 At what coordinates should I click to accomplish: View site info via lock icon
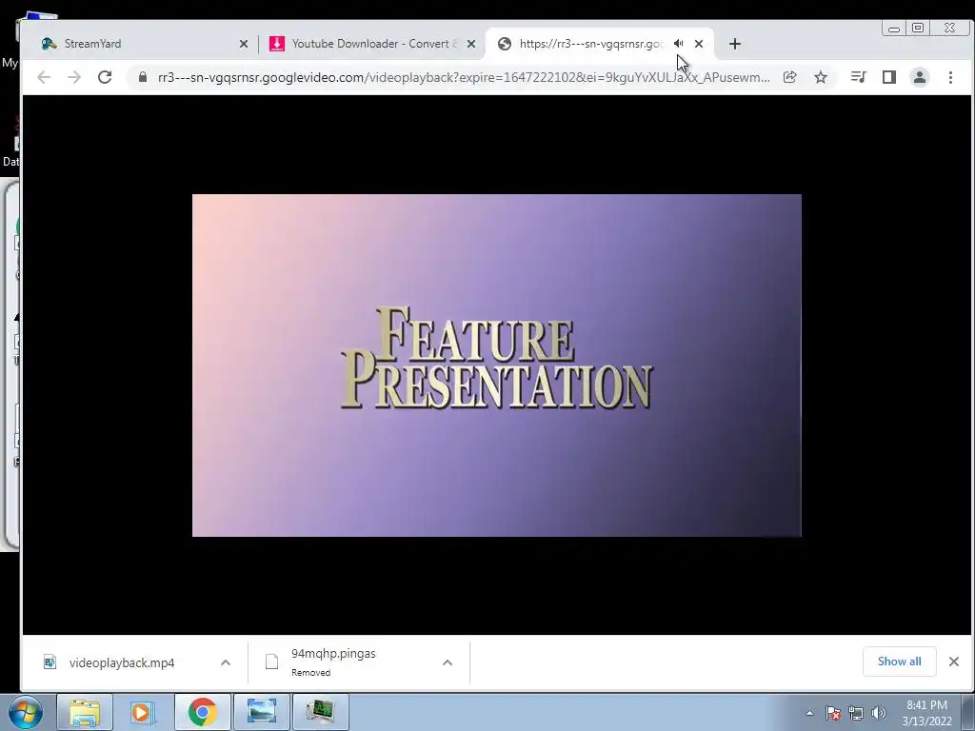143,77
